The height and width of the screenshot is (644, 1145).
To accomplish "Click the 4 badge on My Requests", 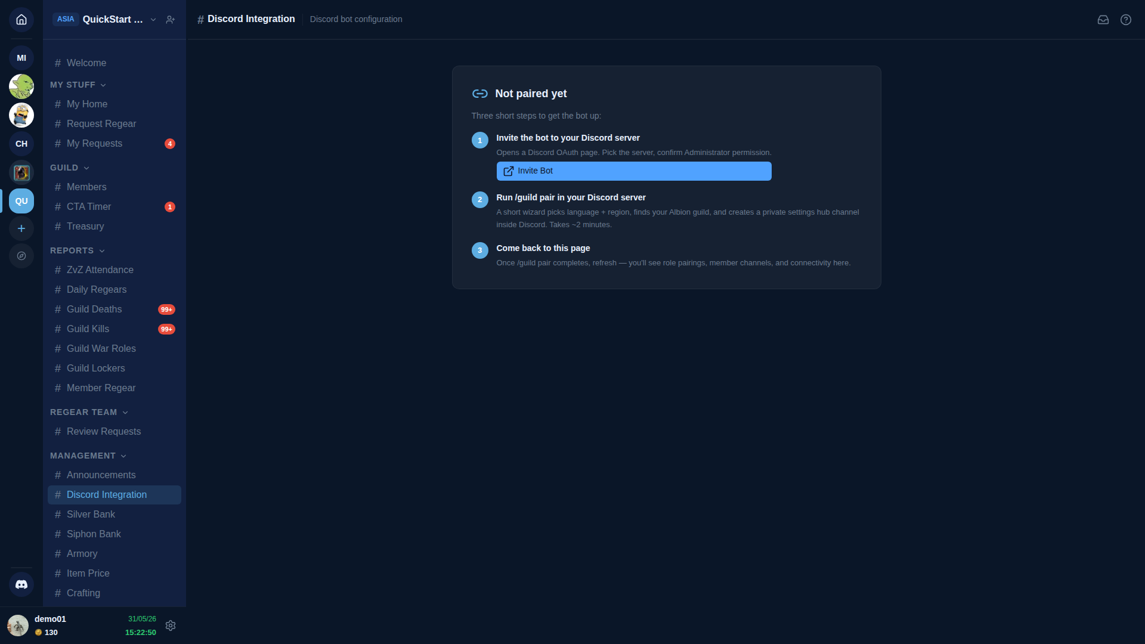I will click(x=170, y=144).
